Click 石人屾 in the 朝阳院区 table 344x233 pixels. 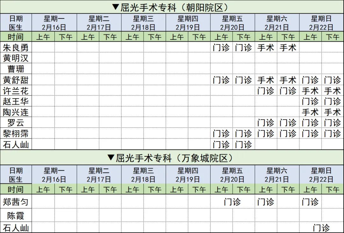(16, 145)
